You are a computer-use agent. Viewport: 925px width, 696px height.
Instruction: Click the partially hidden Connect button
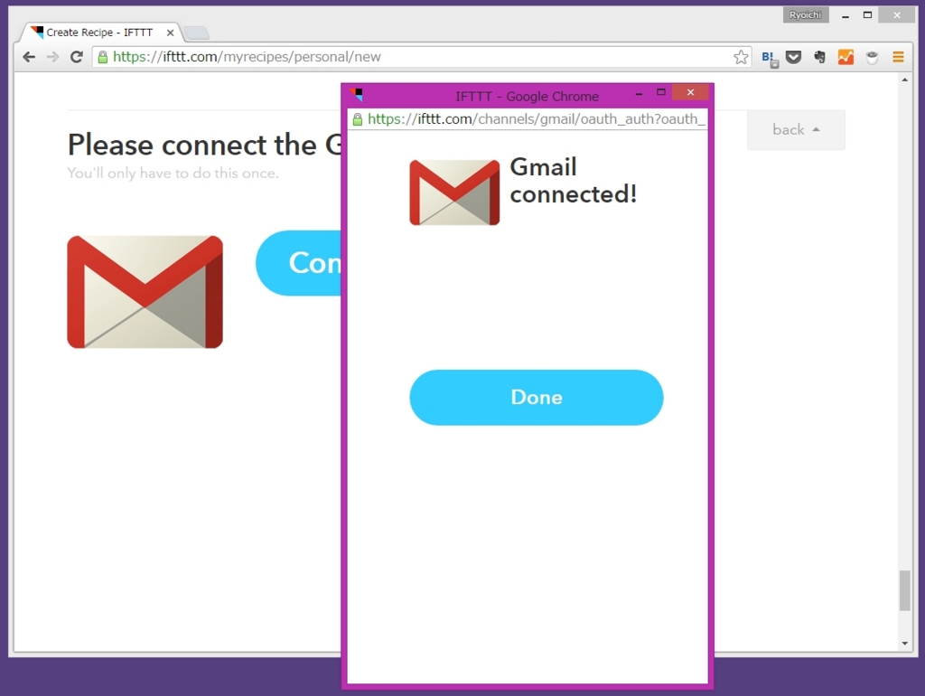click(298, 263)
